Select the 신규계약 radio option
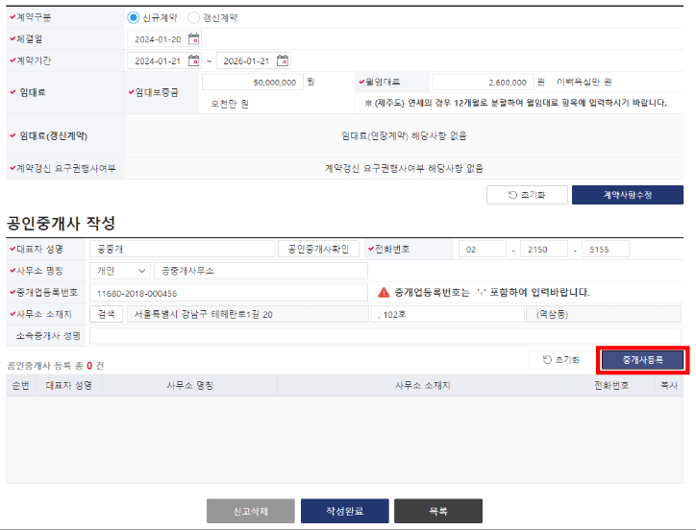 pyautogui.click(x=134, y=17)
